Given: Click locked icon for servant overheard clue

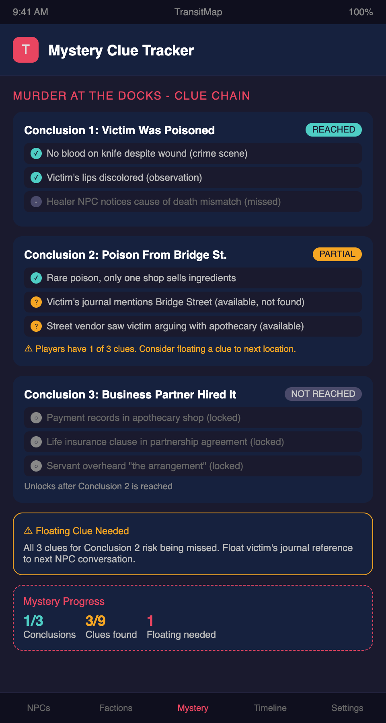Looking at the screenshot, I should click(36, 466).
